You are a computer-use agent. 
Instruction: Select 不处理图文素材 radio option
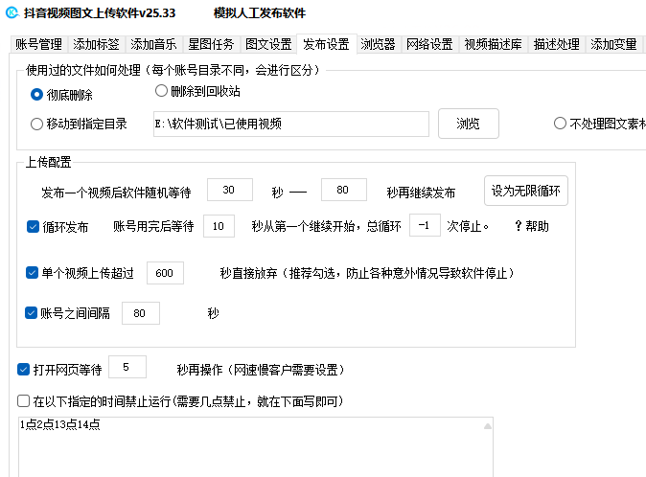coord(560,124)
